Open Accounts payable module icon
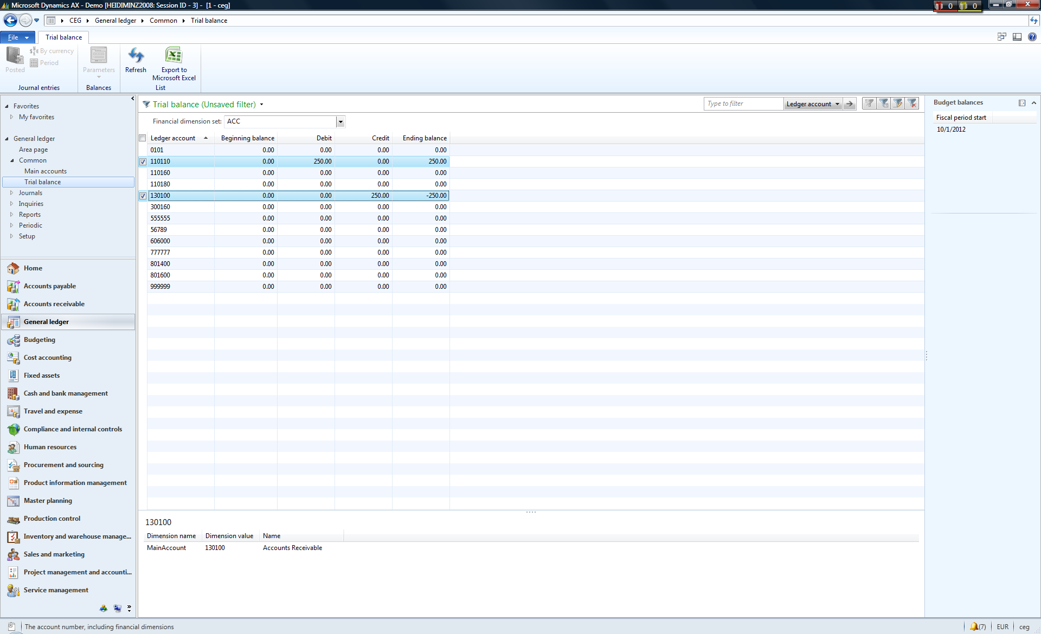The height and width of the screenshot is (634, 1041). click(14, 286)
